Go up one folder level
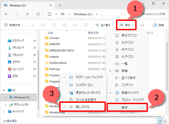This screenshot has height=124, width=169. coord(27,14)
